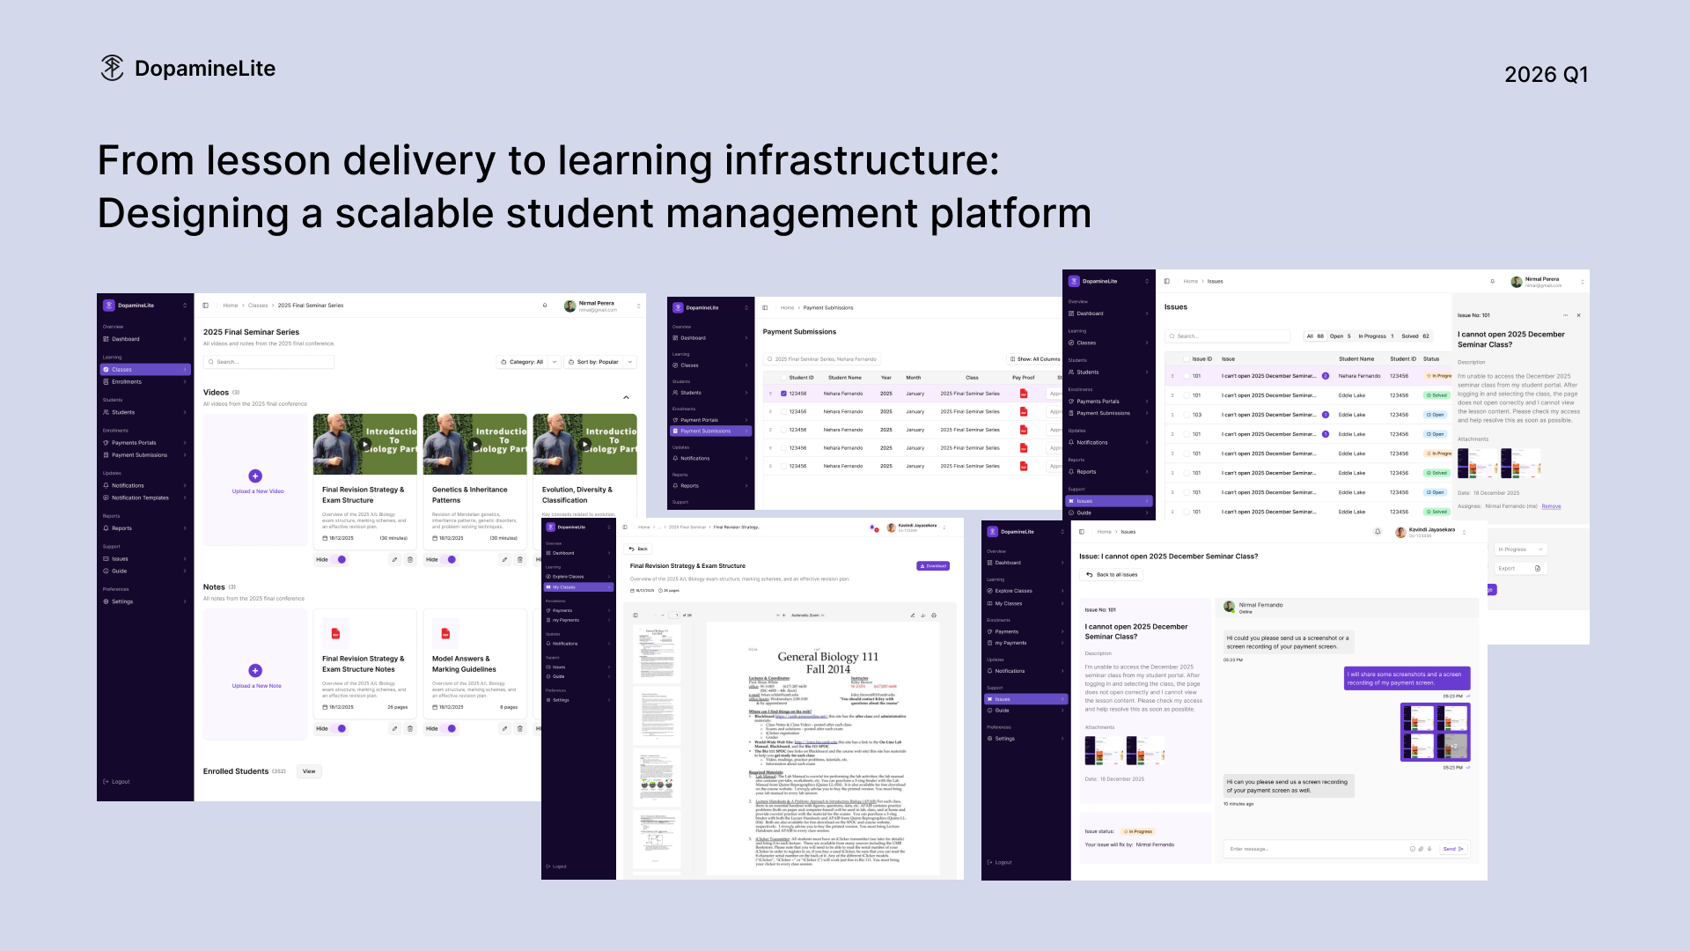Click the View button next to Enrolled Students
1690x951 pixels.
pyautogui.click(x=309, y=771)
